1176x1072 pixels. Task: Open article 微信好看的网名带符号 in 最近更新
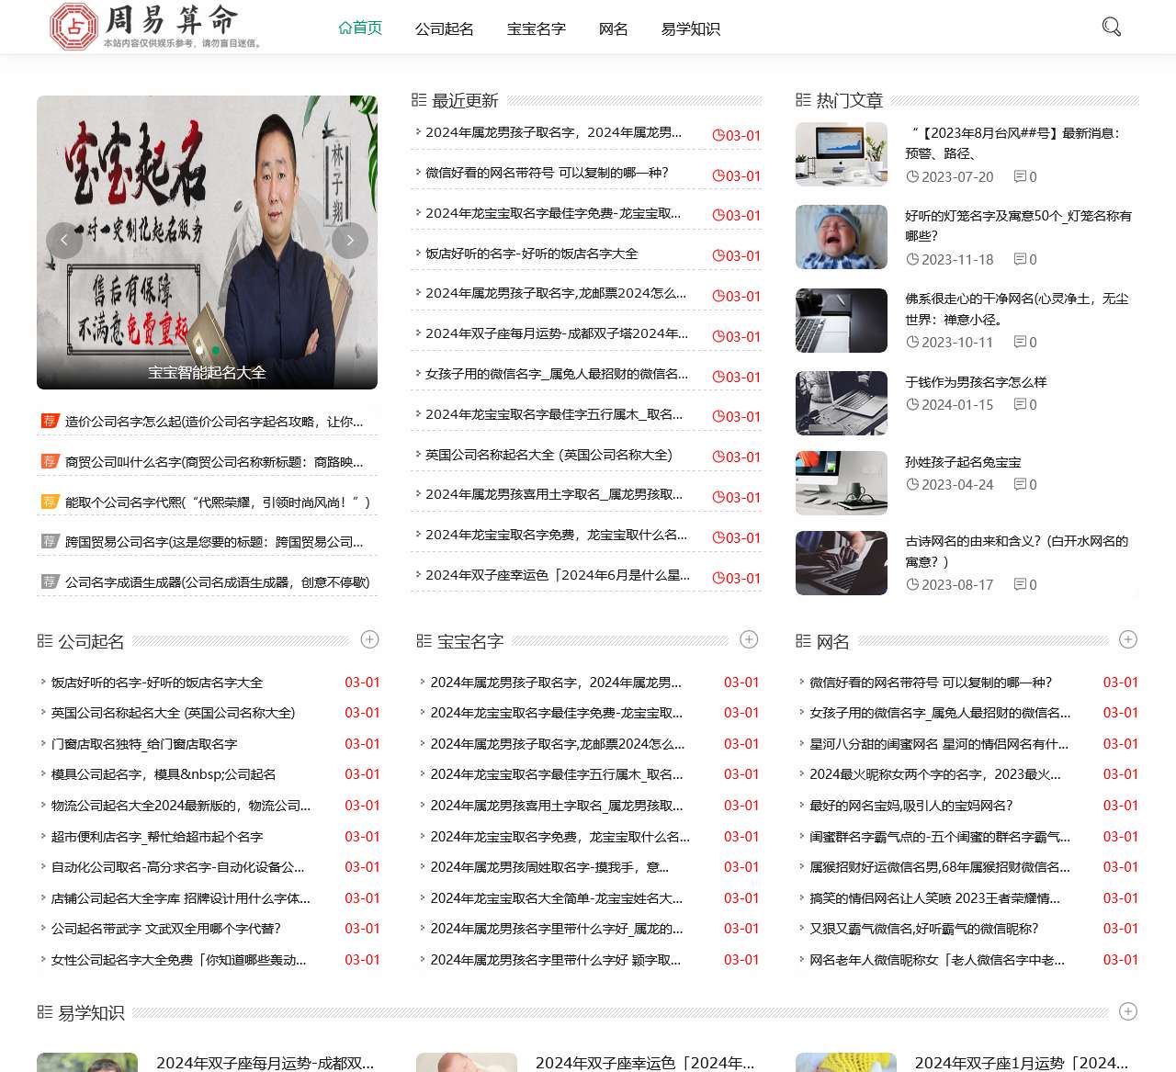click(547, 173)
